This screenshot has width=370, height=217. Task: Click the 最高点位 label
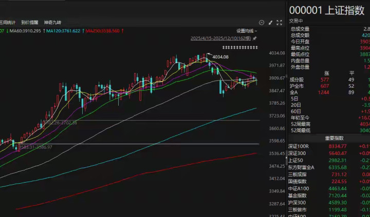click(x=300, y=48)
